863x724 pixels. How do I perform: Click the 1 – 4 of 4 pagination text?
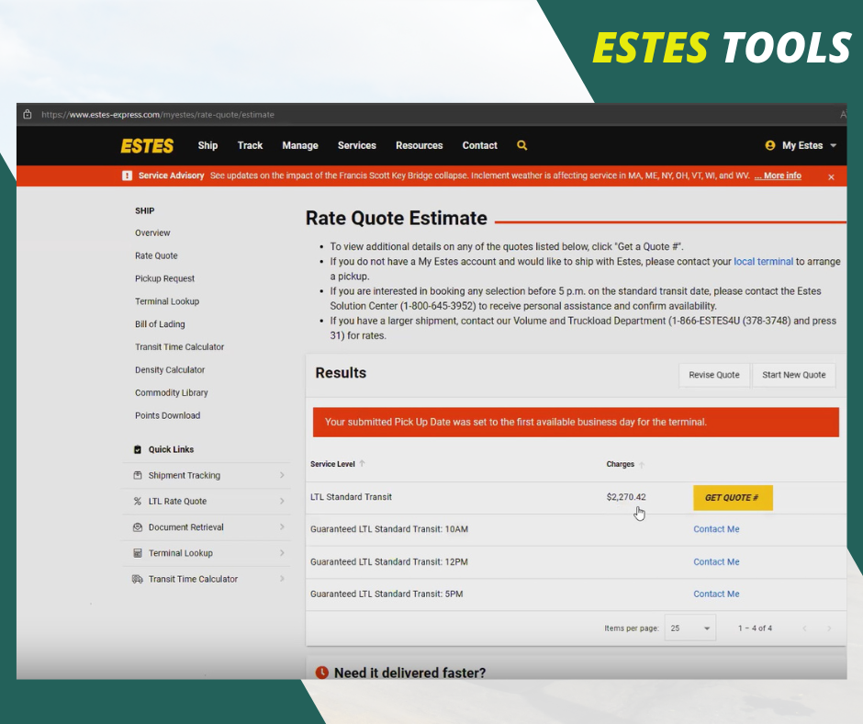pos(755,628)
